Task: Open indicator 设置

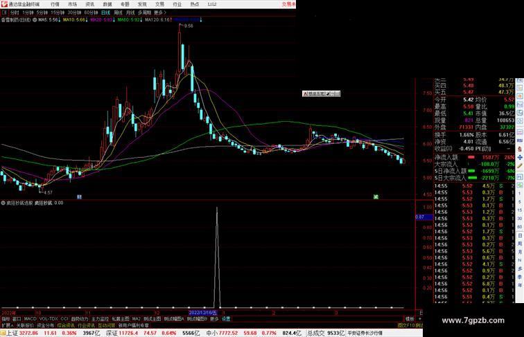Action: (x=226, y=319)
